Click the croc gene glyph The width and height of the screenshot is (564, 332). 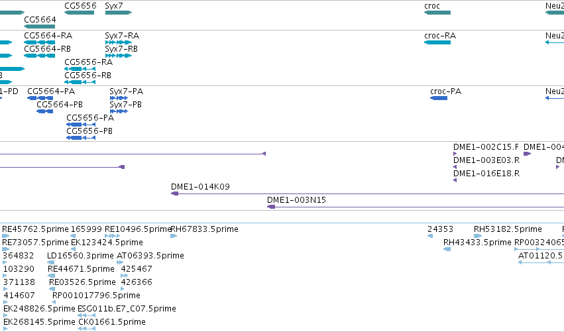pos(437,13)
